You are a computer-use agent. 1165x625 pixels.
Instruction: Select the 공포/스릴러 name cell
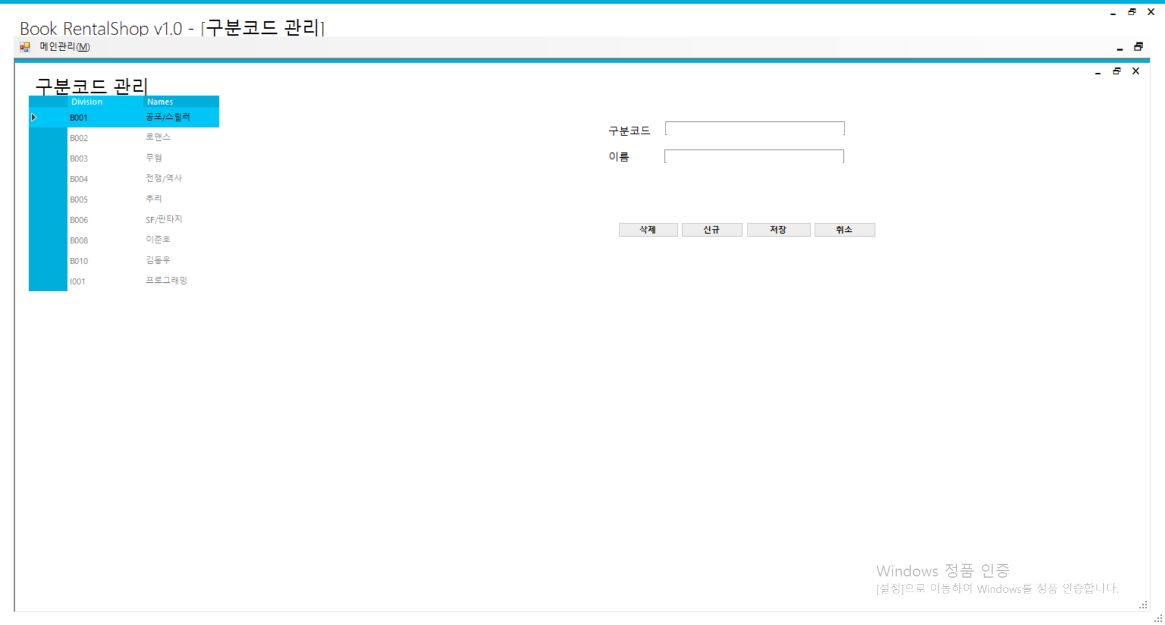pyautogui.click(x=181, y=117)
